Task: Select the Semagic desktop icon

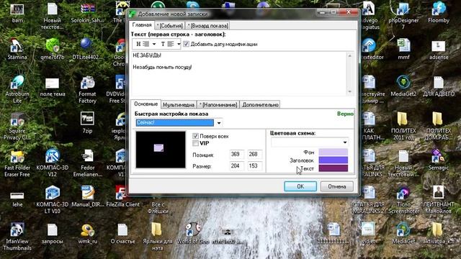Action: click(x=439, y=160)
